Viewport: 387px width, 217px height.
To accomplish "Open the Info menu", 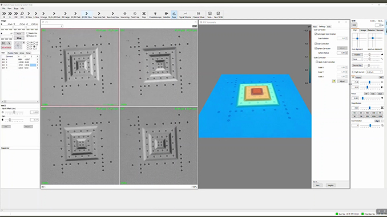I will [x=22, y=9].
